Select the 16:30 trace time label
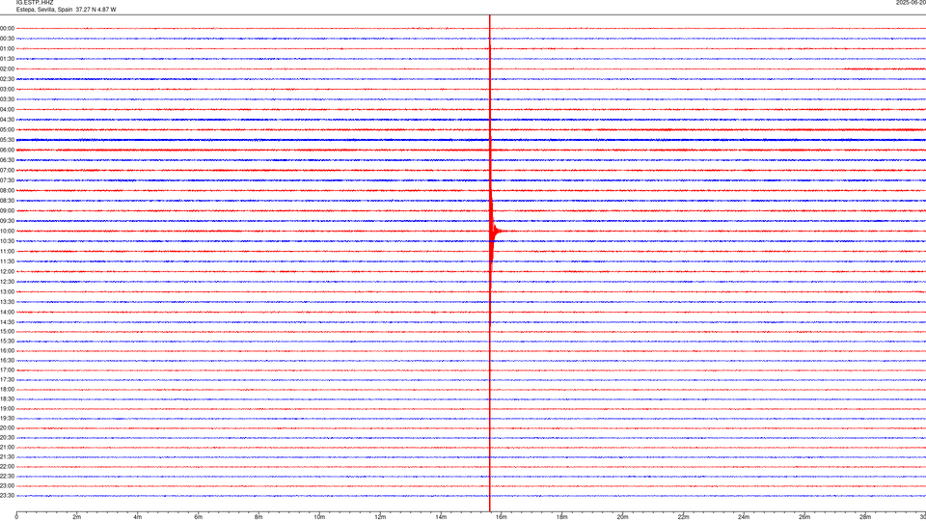 (x=7, y=360)
